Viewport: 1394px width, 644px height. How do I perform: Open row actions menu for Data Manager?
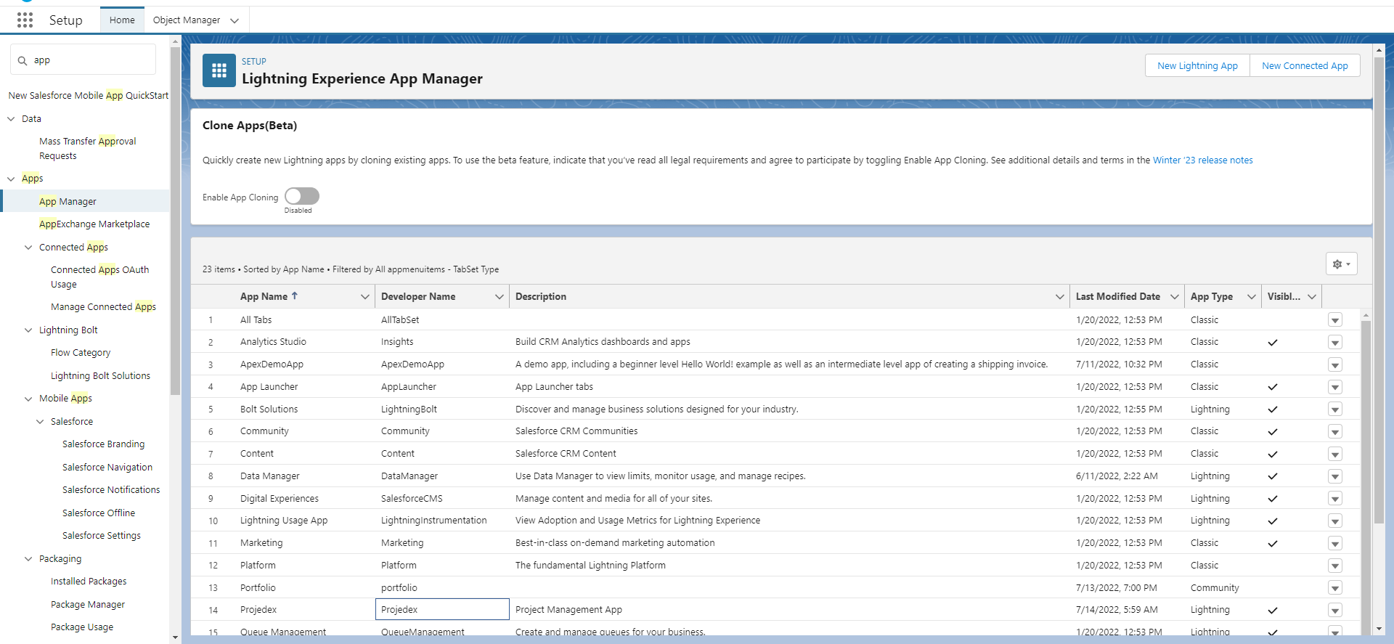tap(1335, 477)
